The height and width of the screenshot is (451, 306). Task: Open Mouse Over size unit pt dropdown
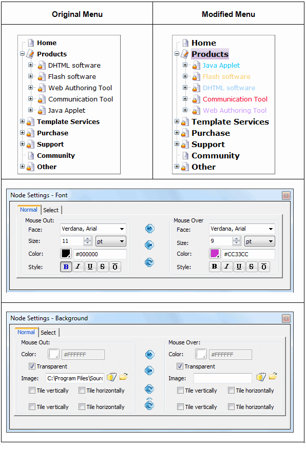(x=260, y=241)
